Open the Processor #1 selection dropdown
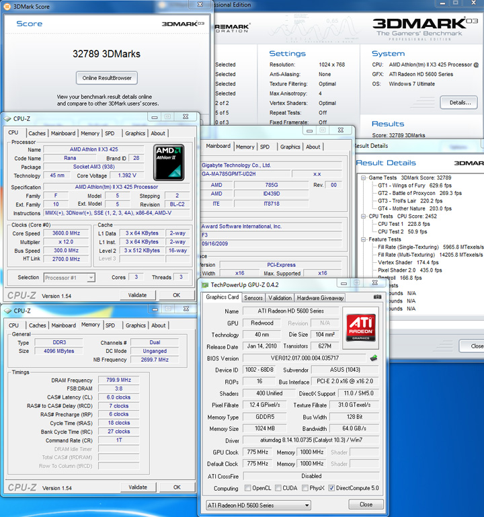The image size is (484, 517). (91, 278)
